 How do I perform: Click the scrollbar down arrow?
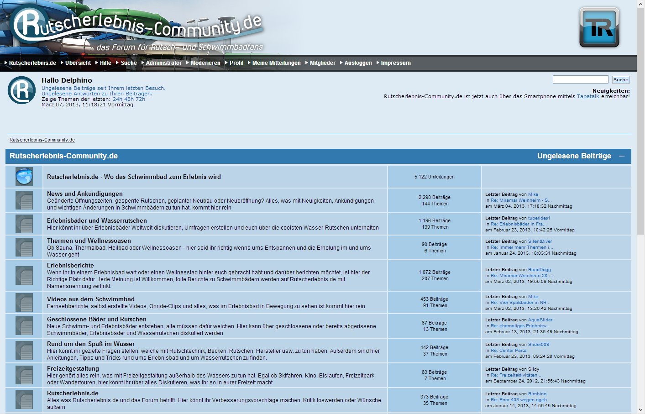(641, 410)
